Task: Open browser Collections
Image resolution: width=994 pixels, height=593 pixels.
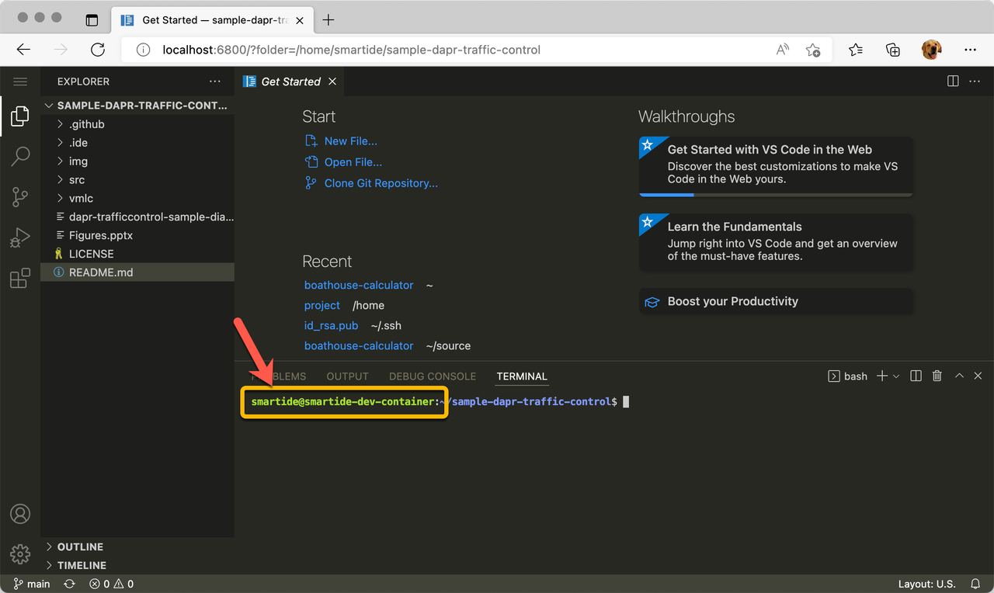Action: click(x=893, y=50)
